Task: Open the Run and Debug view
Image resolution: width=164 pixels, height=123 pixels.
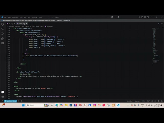Action: 3,38
